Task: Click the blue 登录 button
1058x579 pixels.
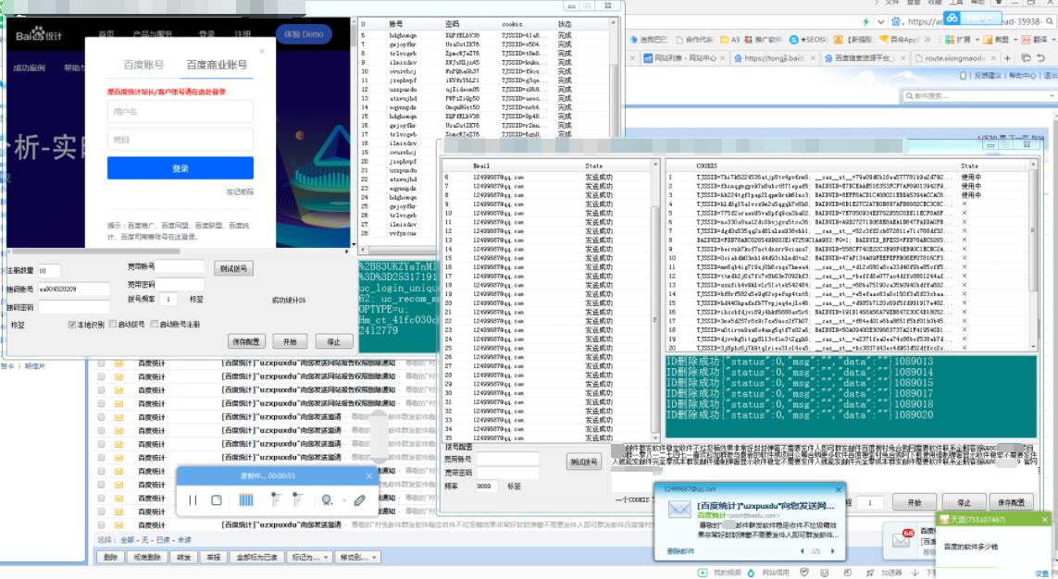Action: [180, 168]
